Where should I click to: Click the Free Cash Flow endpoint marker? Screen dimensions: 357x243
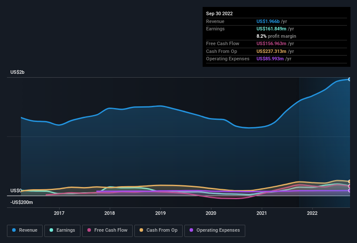[x=350, y=186]
